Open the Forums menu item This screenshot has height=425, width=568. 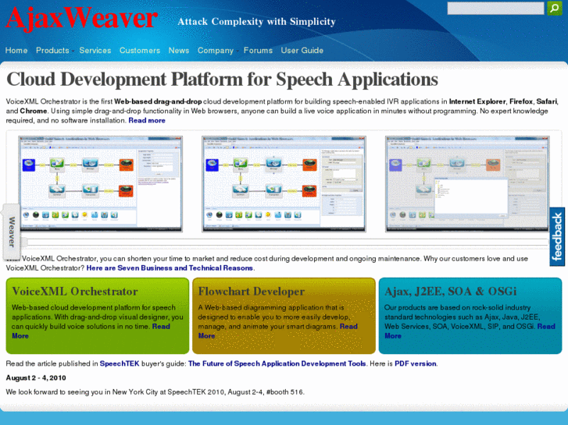pyautogui.click(x=258, y=50)
